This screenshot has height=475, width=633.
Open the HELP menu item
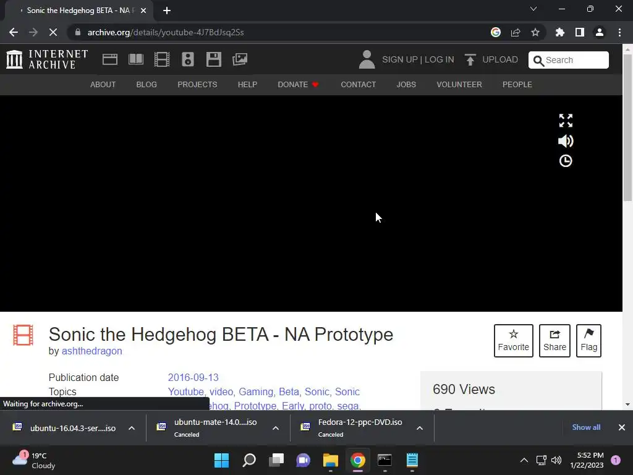[x=247, y=84]
